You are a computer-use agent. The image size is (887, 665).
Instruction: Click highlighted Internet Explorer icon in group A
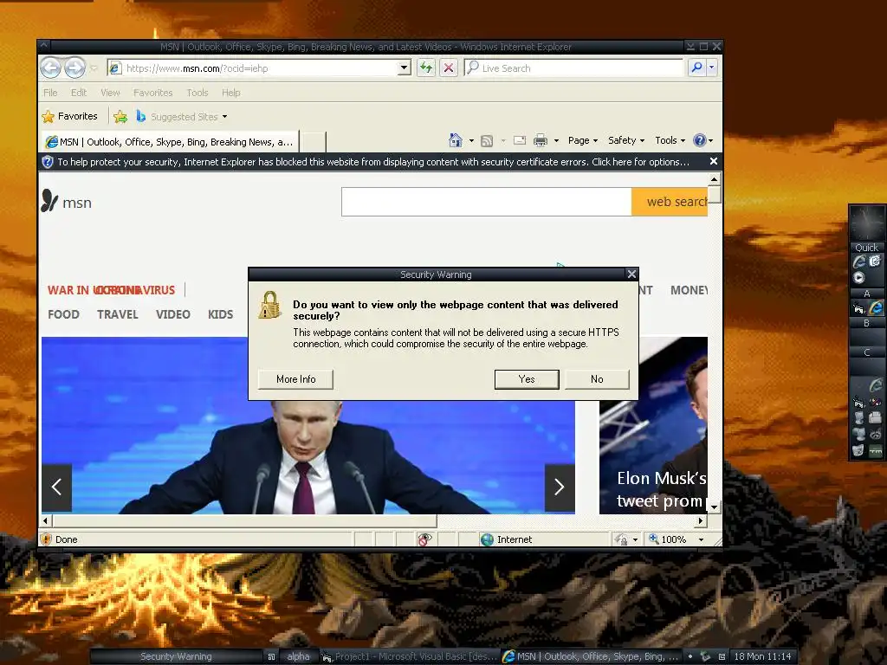[x=876, y=308]
